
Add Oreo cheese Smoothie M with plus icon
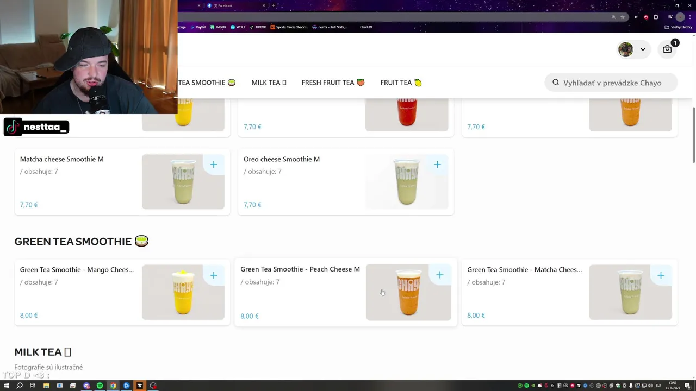click(x=437, y=165)
